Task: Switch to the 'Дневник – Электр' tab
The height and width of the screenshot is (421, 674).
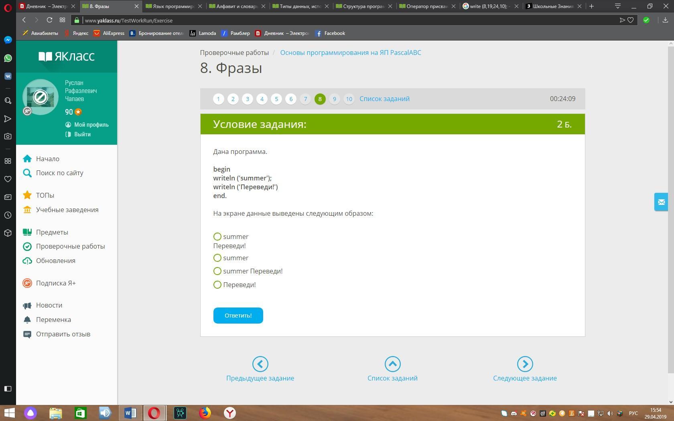Action: (48, 6)
